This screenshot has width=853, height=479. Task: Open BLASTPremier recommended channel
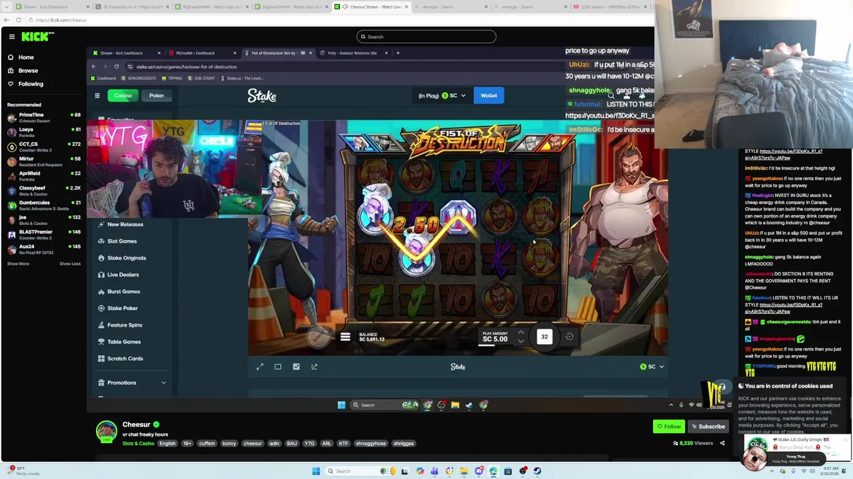click(x=44, y=235)
